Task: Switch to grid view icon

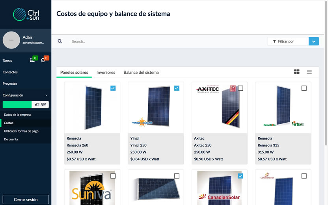Action: point(296,72)
